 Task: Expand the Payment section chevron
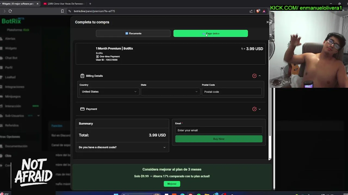[260, 109]
